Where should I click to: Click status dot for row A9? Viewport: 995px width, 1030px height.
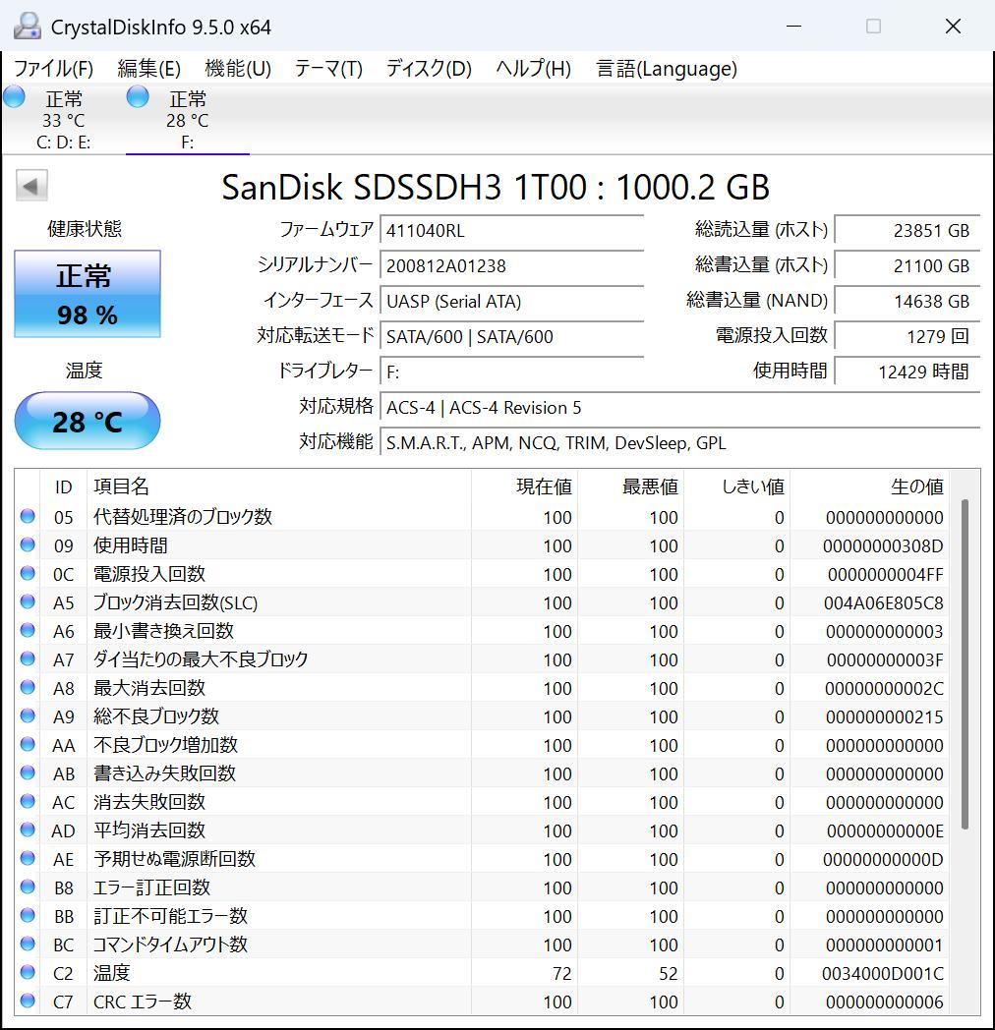point(28,716)
